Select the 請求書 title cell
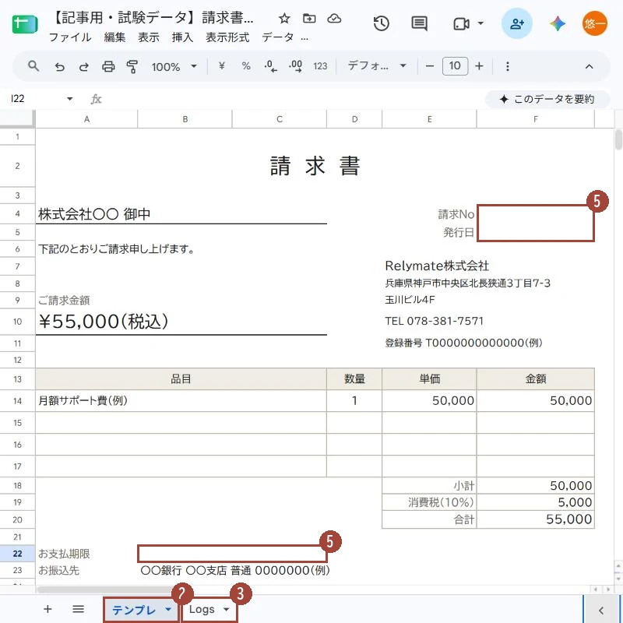 pyautogui.click(x=315, y=166)
